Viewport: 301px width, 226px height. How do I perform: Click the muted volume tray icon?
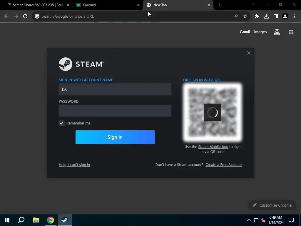pos(263,220)
